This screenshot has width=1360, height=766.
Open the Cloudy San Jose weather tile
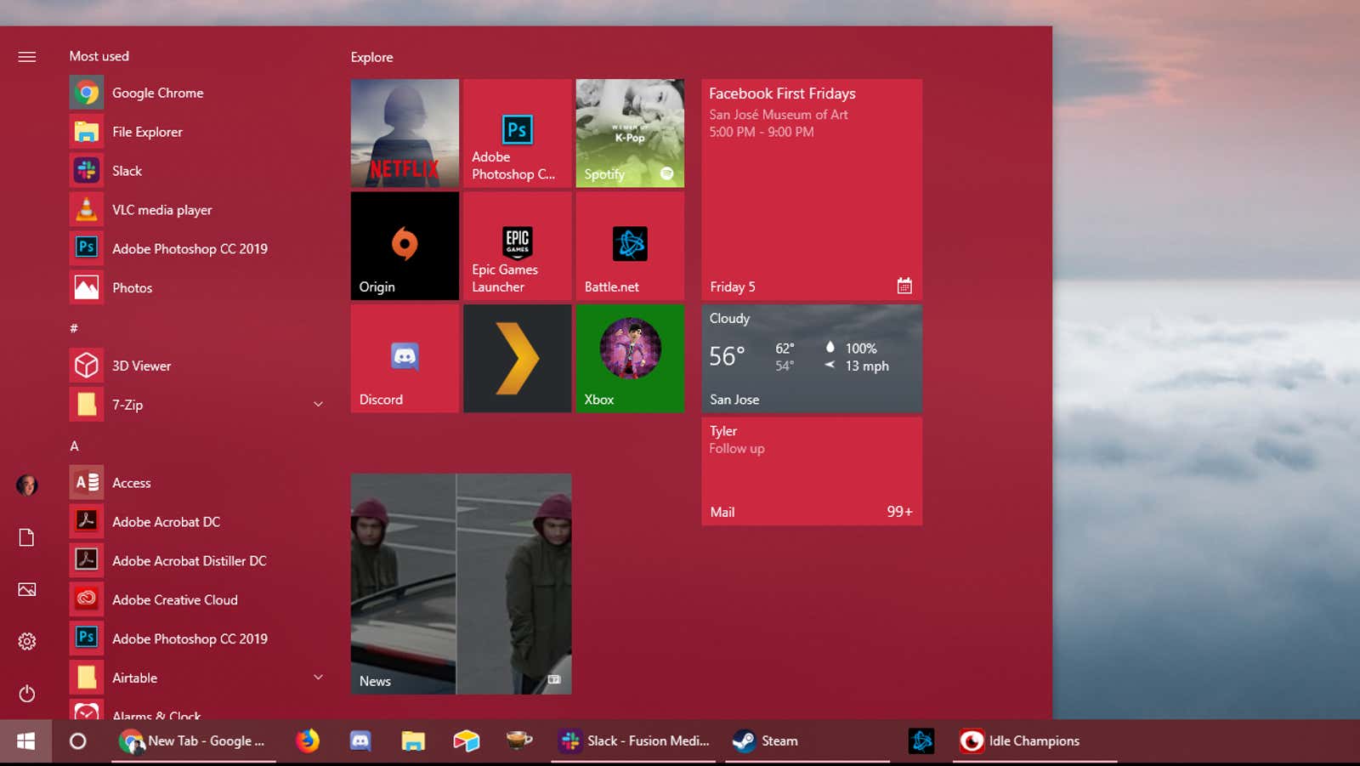(812, 359)
